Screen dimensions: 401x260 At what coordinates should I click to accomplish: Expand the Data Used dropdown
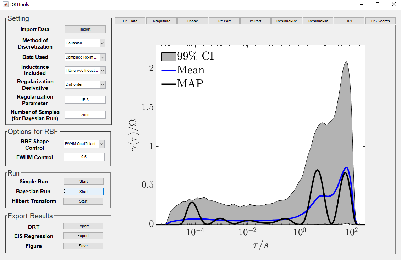85,57
